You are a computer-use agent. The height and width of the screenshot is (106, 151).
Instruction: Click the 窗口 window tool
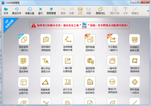click(41, 11)
